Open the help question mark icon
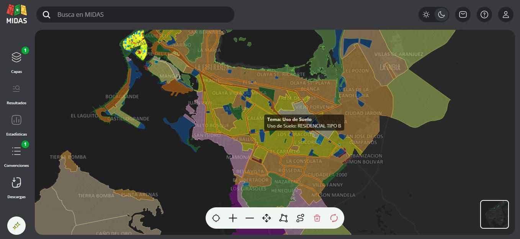Viewport: 520px width, 239px height. pyautogui.click(x=484, y=15)
